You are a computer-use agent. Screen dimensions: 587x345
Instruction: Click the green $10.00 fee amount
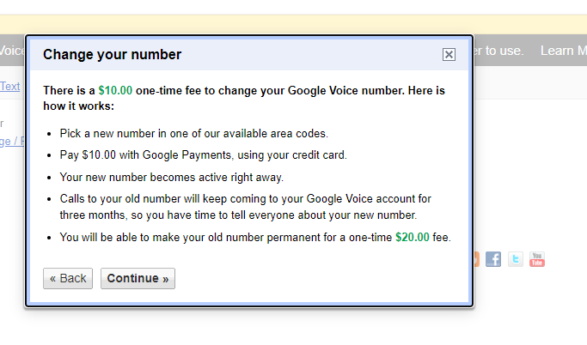[115, 89]
